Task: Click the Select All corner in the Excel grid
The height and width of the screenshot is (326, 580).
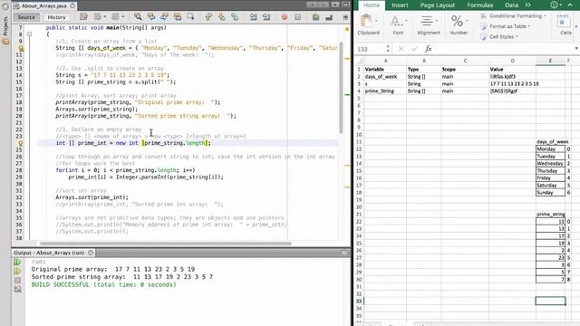Action: pyautogui.click(x=359, y=61)
